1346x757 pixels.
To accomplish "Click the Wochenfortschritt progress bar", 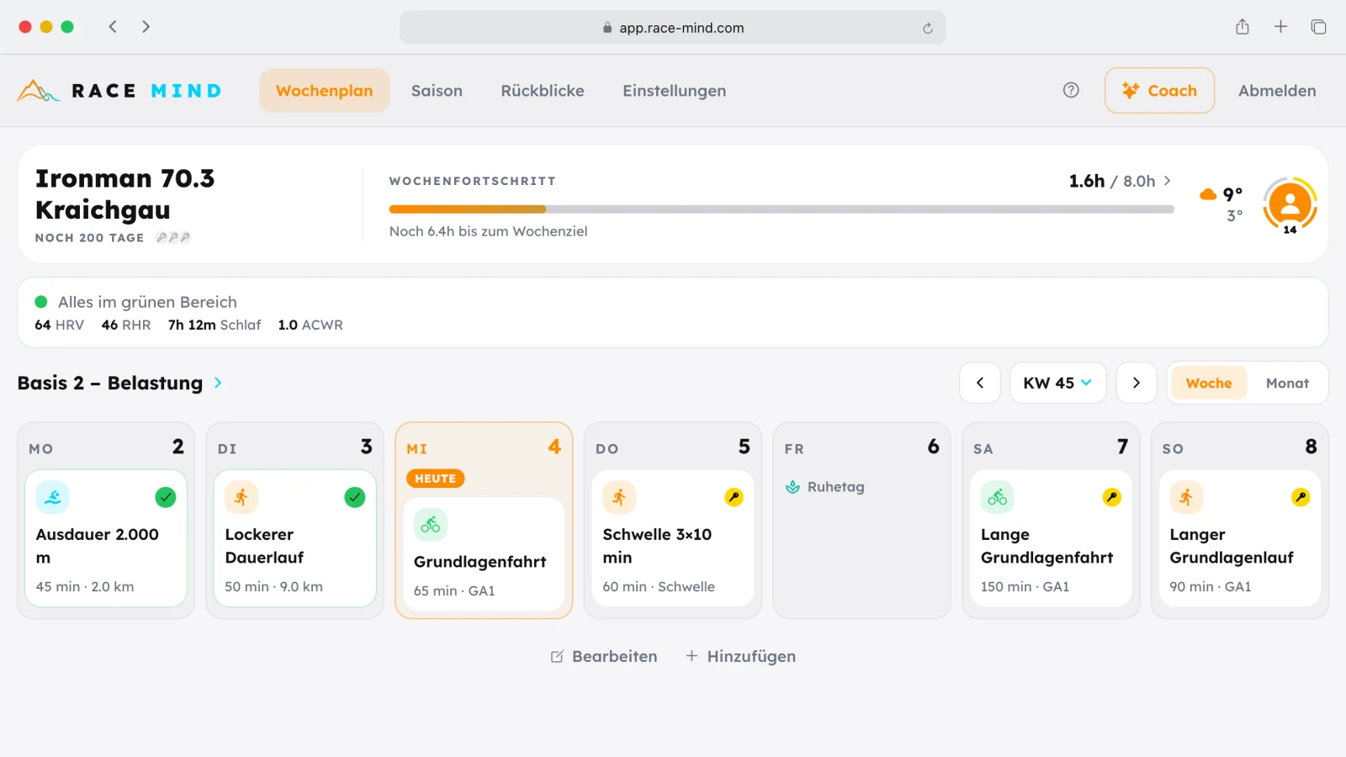I will [782, 209].
